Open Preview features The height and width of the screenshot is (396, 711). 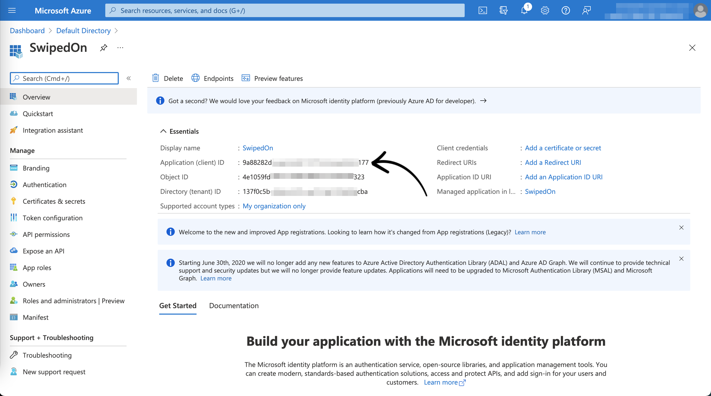tap(272, 78)
